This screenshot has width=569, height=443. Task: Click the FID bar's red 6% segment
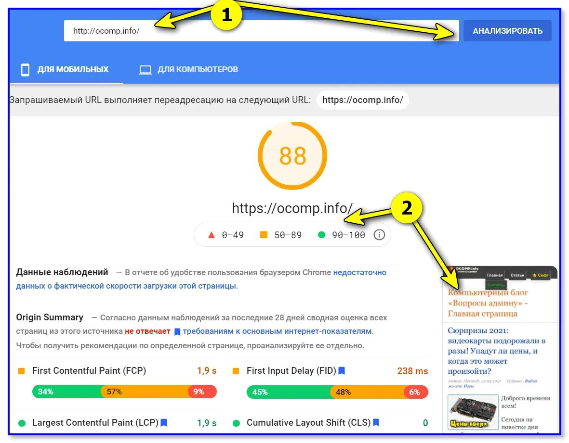(416, 392)
